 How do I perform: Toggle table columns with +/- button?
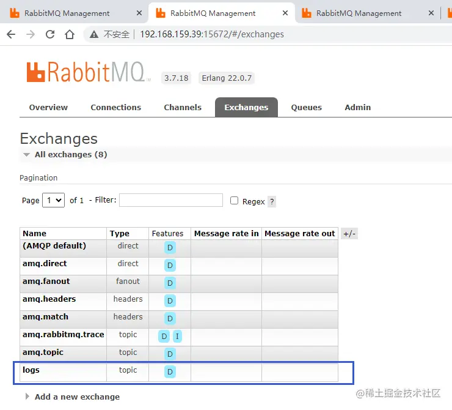pyautogui.click(x=349, y=233)
